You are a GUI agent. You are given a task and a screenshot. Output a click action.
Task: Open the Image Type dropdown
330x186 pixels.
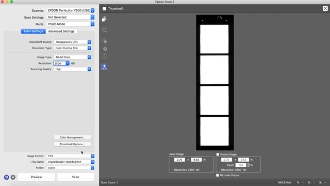[72, 57]
